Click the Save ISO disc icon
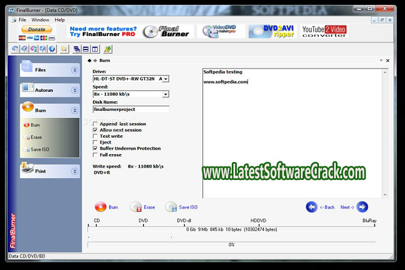Image resolution: width=405 pixels, height=270 pixels. coord(171,207)
